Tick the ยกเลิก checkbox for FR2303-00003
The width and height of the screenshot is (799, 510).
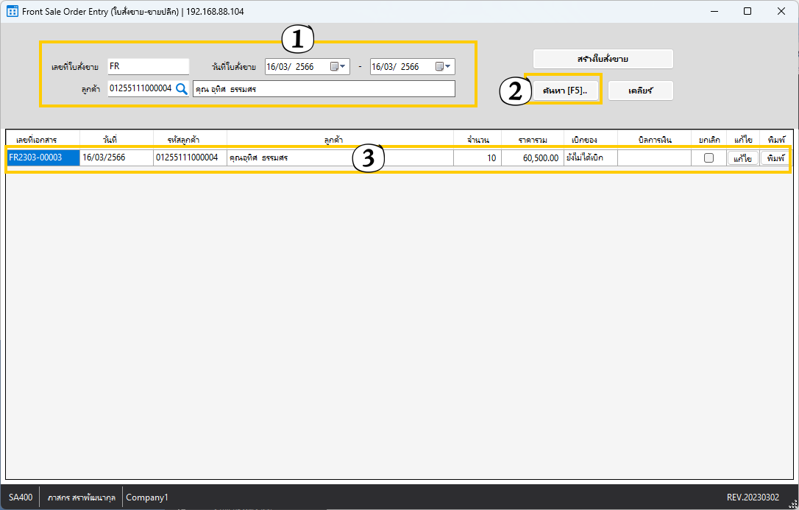709,158
